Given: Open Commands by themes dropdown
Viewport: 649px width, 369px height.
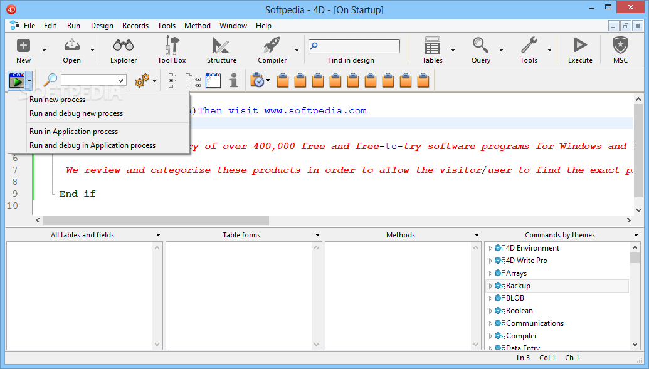Looking at the screenshot, I should point(636,235).
